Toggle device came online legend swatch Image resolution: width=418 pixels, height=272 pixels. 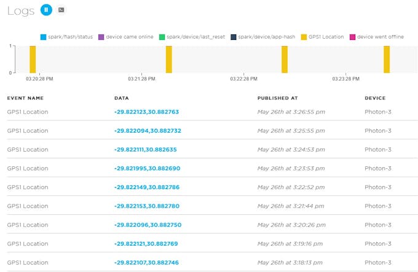101,37
